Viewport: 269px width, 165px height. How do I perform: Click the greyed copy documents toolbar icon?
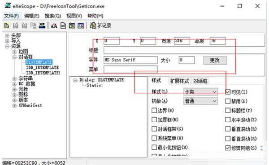pyautogui.click(x=33, y=26)
